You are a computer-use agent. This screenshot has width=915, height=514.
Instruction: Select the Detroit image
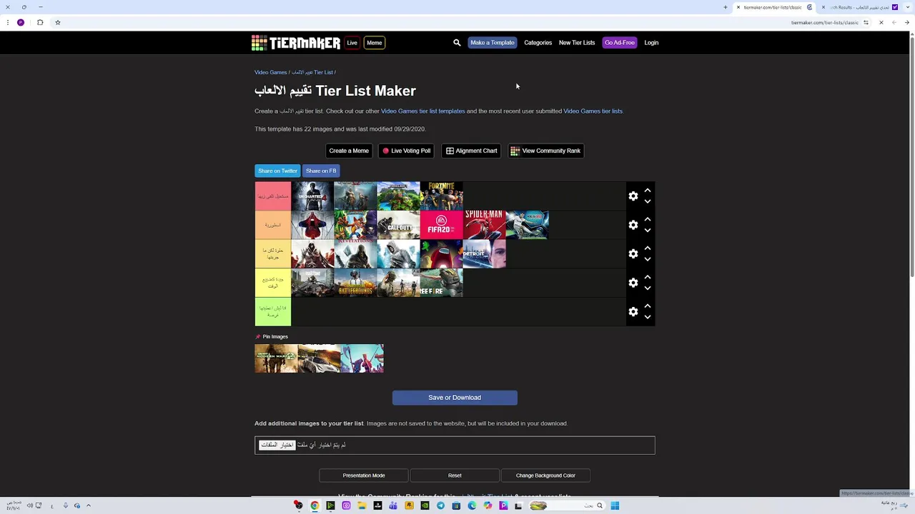(x=484, y=254)
